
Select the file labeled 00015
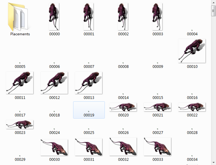pyautogui.click(x=158, y=98)
